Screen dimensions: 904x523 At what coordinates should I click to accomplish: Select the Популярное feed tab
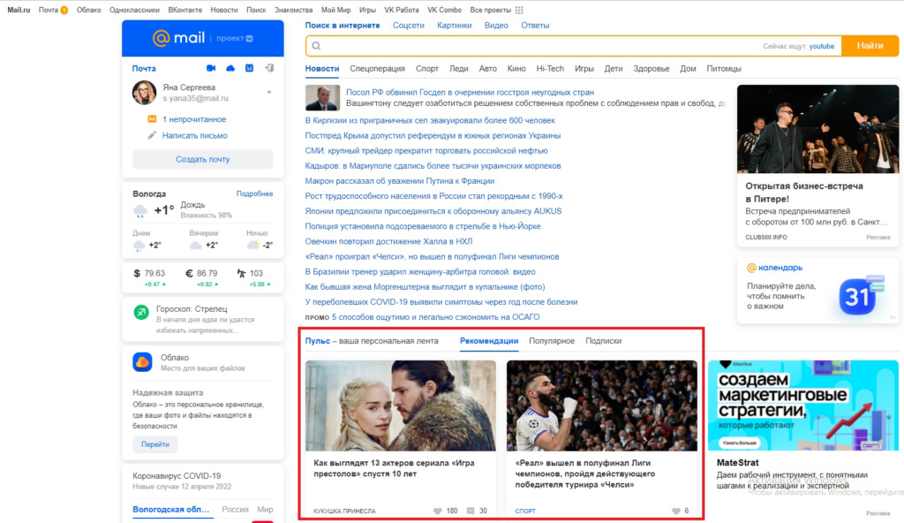[552, 341]
